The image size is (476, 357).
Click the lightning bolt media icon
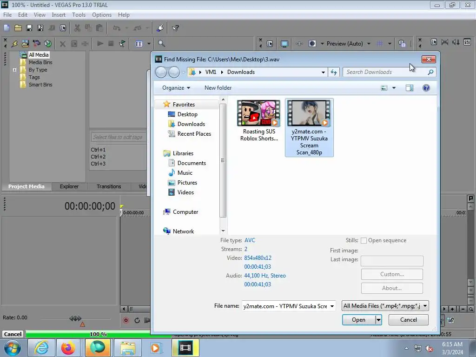14,44
